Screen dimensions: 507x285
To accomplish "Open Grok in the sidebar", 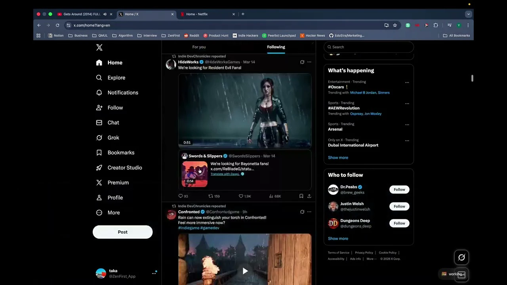I will click(108, 138).
